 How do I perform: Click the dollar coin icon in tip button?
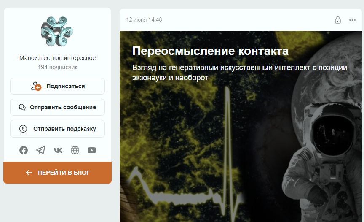[x=23, y=129]
